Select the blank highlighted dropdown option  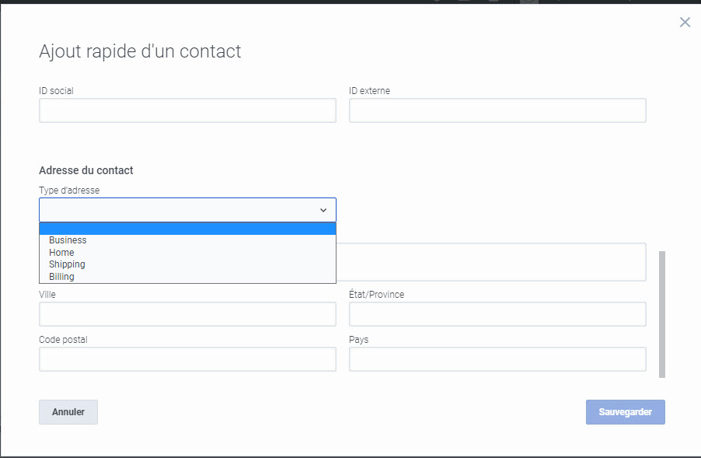point(187,229)
